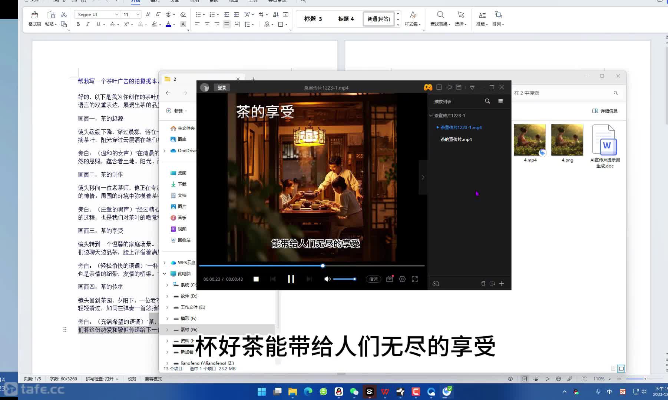This screenshot has width=668, height=400.
Task: Click the 新建 button in Explorer toolbar
Action: click(x=176, y=111)
